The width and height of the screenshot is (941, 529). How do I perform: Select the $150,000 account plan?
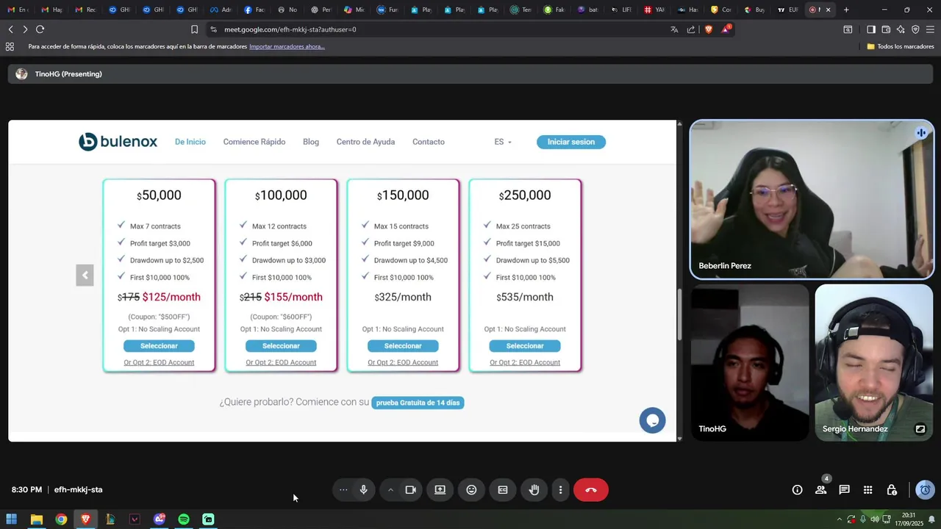coord(403,346)
